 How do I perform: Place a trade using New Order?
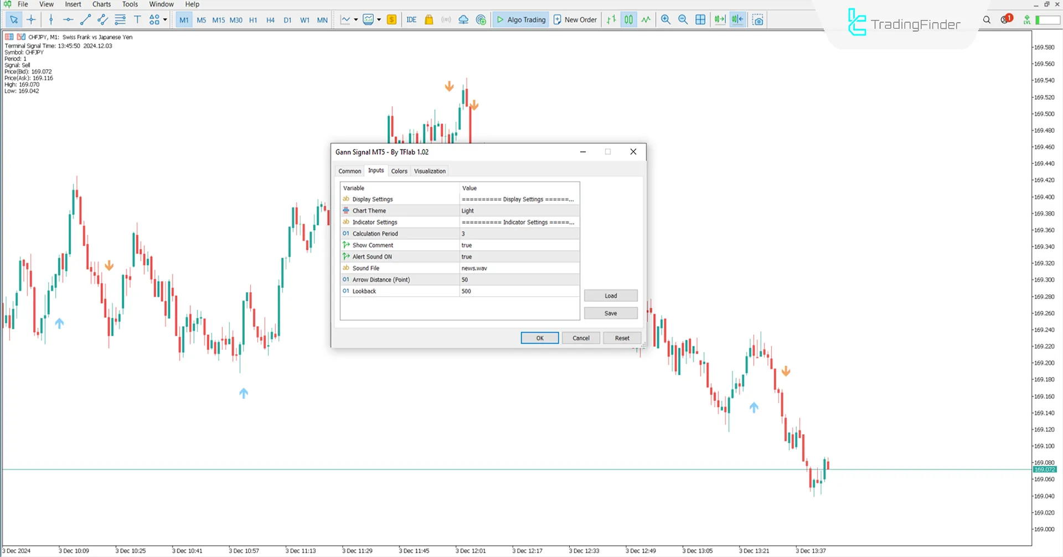click(575, 19)
